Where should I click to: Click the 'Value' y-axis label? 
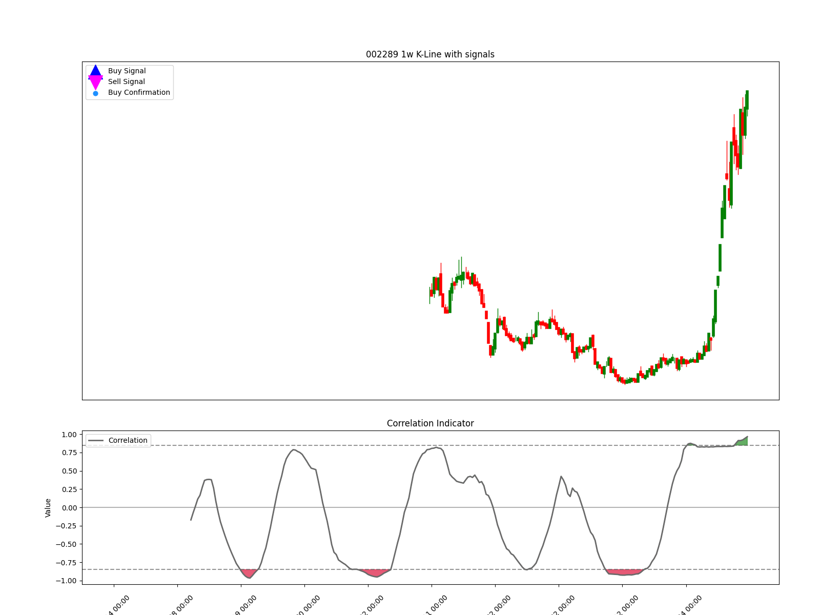tap(48, 507)
